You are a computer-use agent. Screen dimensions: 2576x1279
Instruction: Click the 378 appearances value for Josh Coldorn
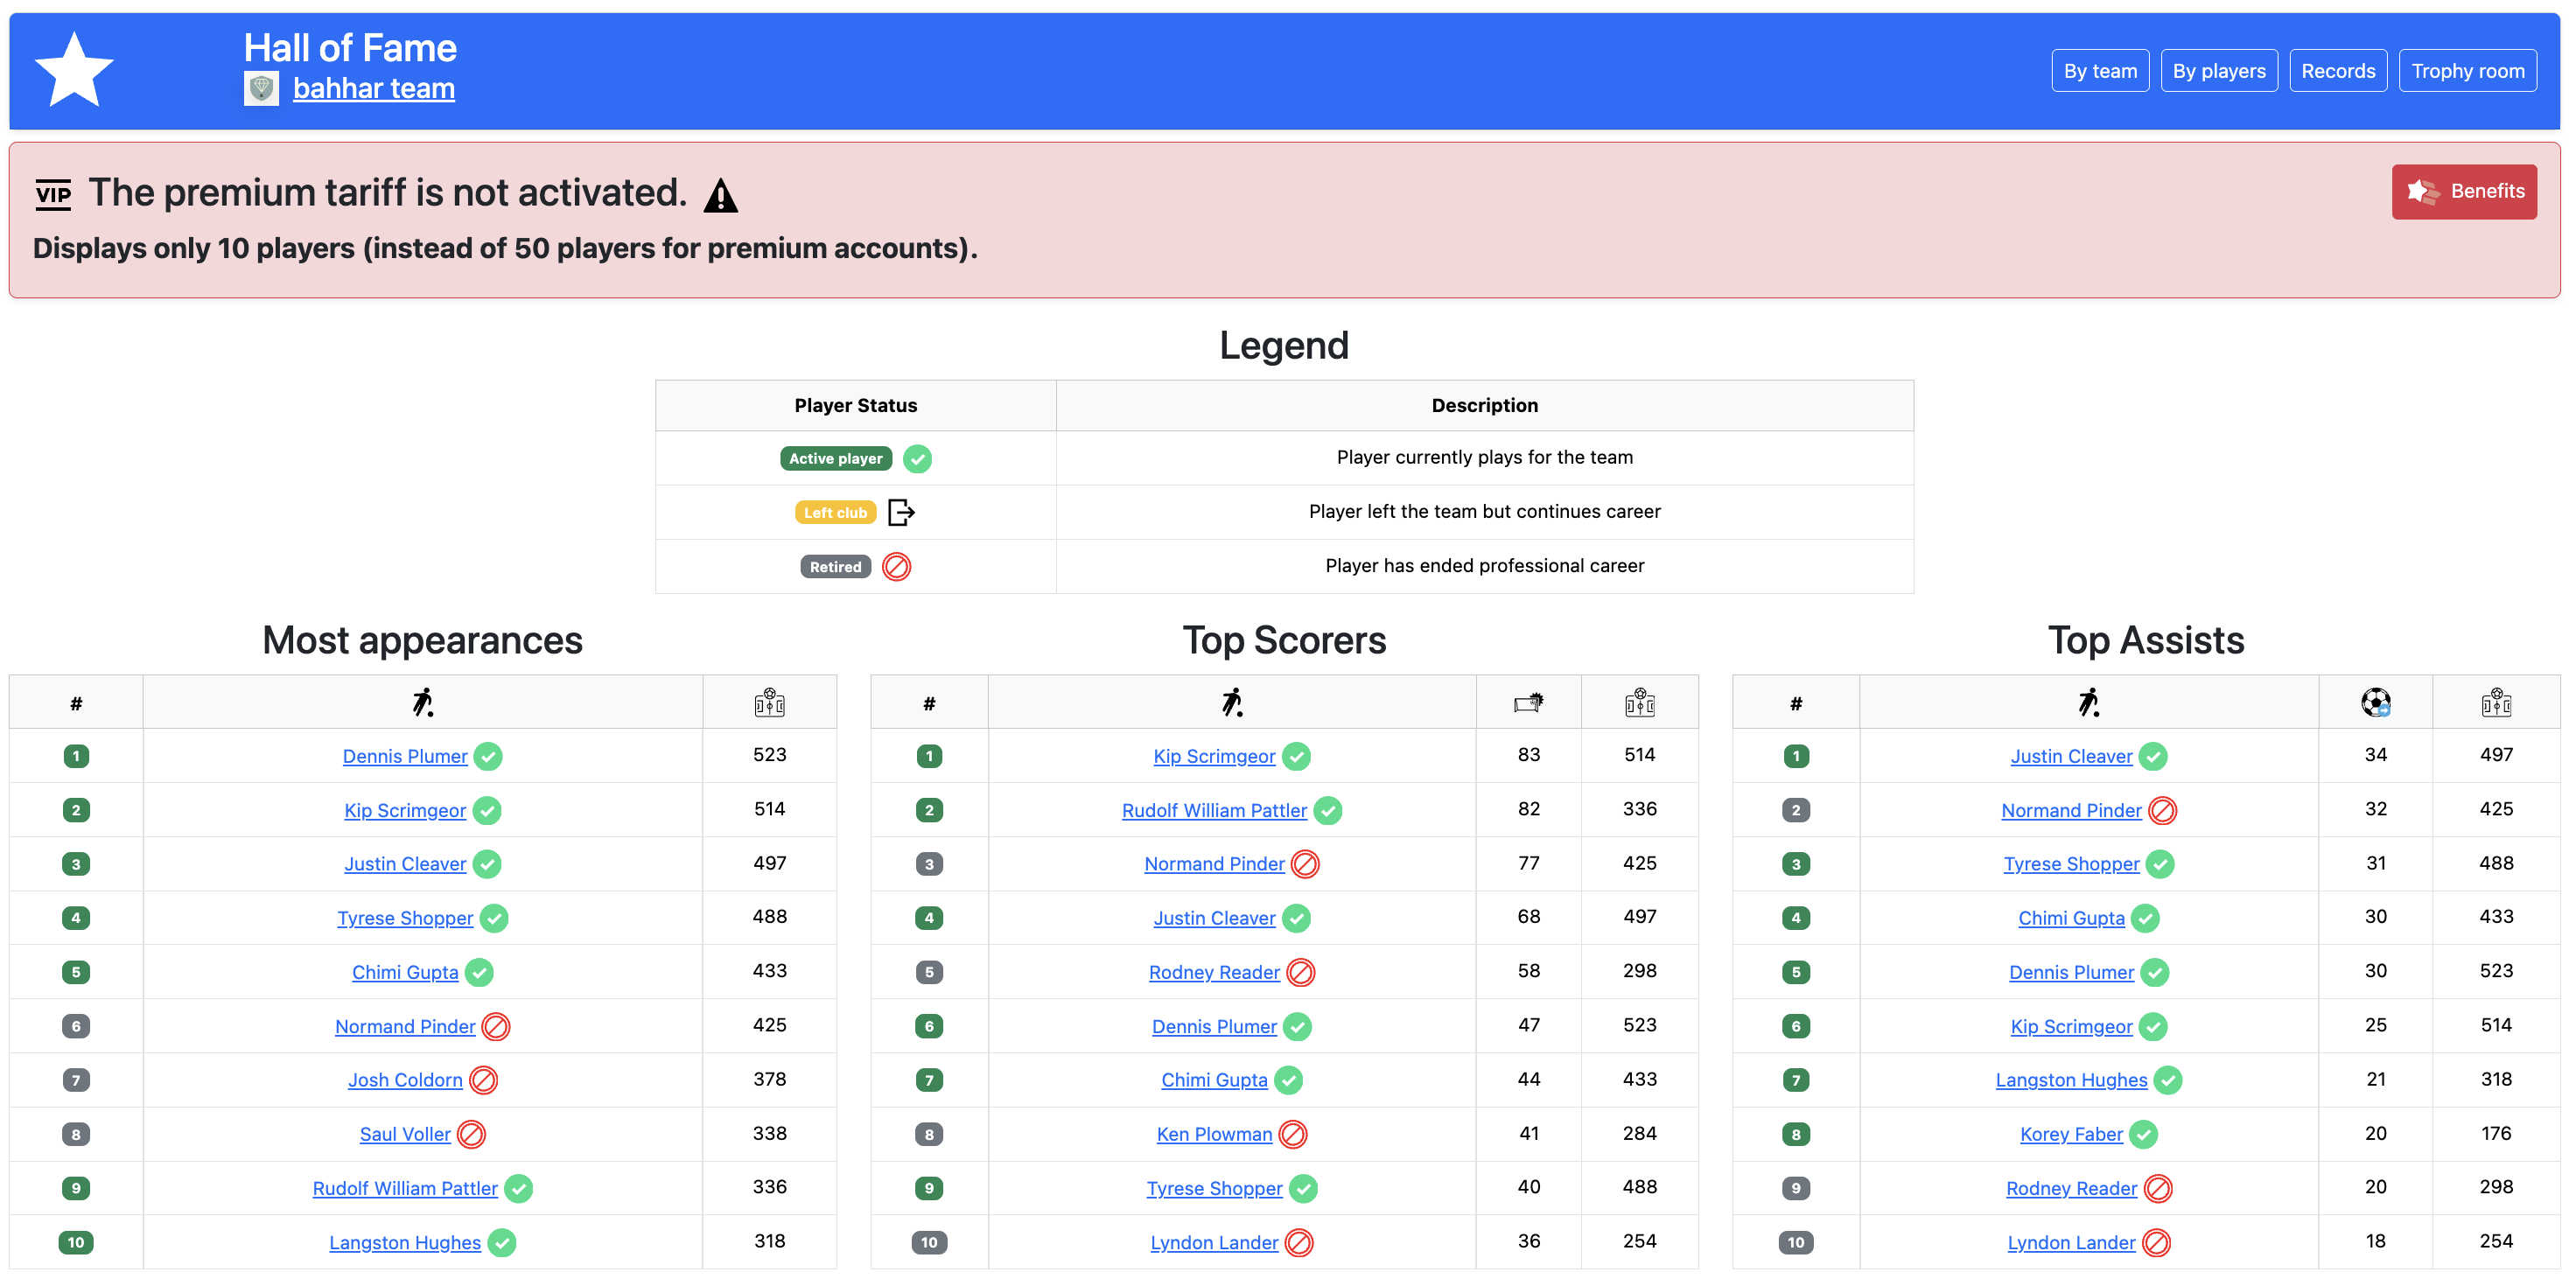[x=769, y=1079]
